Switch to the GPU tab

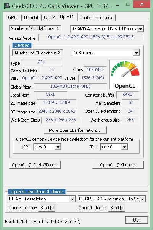13,18
